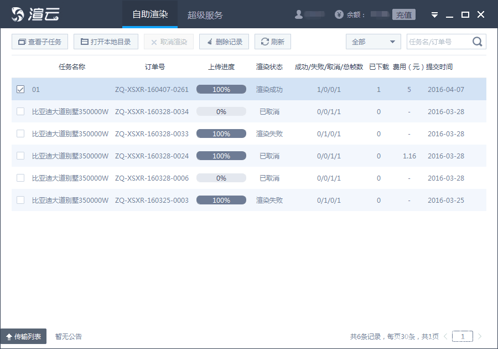Select the checkbox for order ZQ-XSXR-160325-0003

tap(20, 200)
